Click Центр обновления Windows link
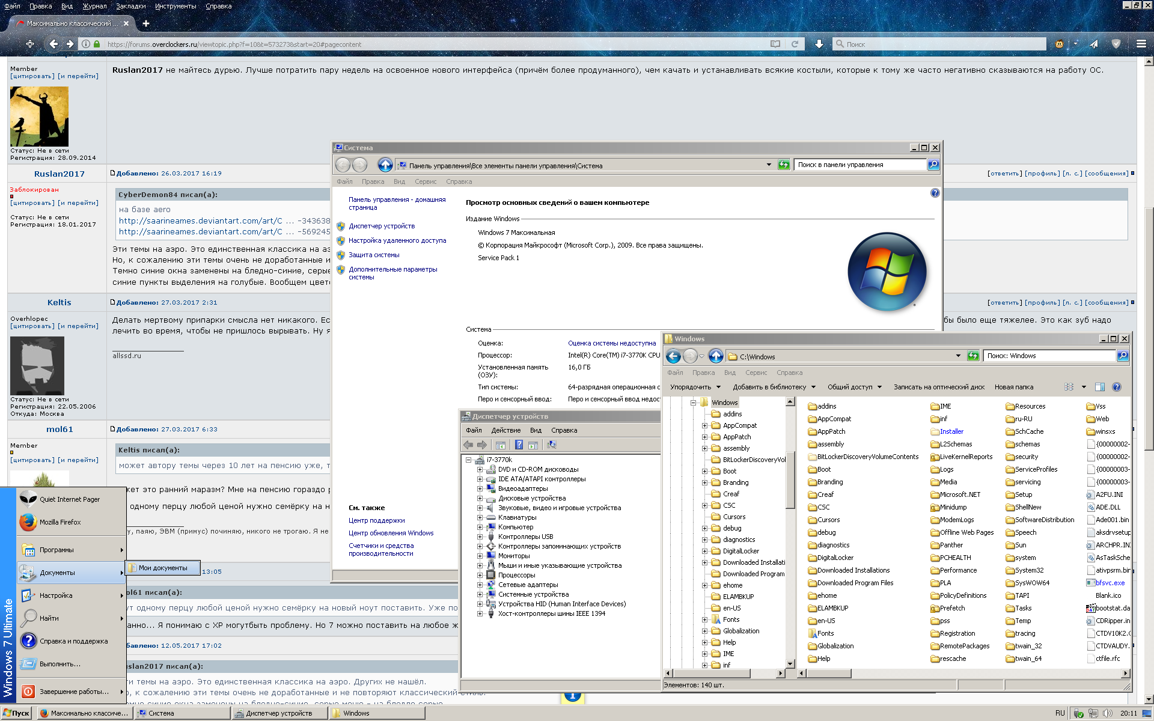This screenshot has height=721, width=1154. pyautogui.click(x=391, y=533)
